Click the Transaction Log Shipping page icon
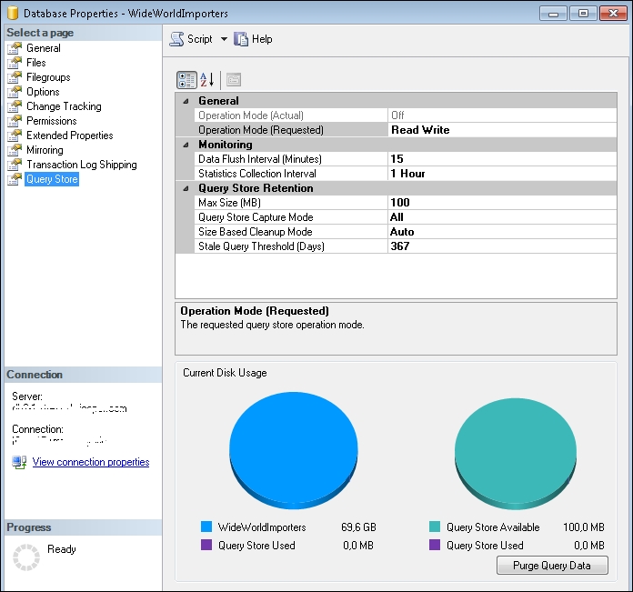This screenshot has height=592, width=633. point(15,165)
